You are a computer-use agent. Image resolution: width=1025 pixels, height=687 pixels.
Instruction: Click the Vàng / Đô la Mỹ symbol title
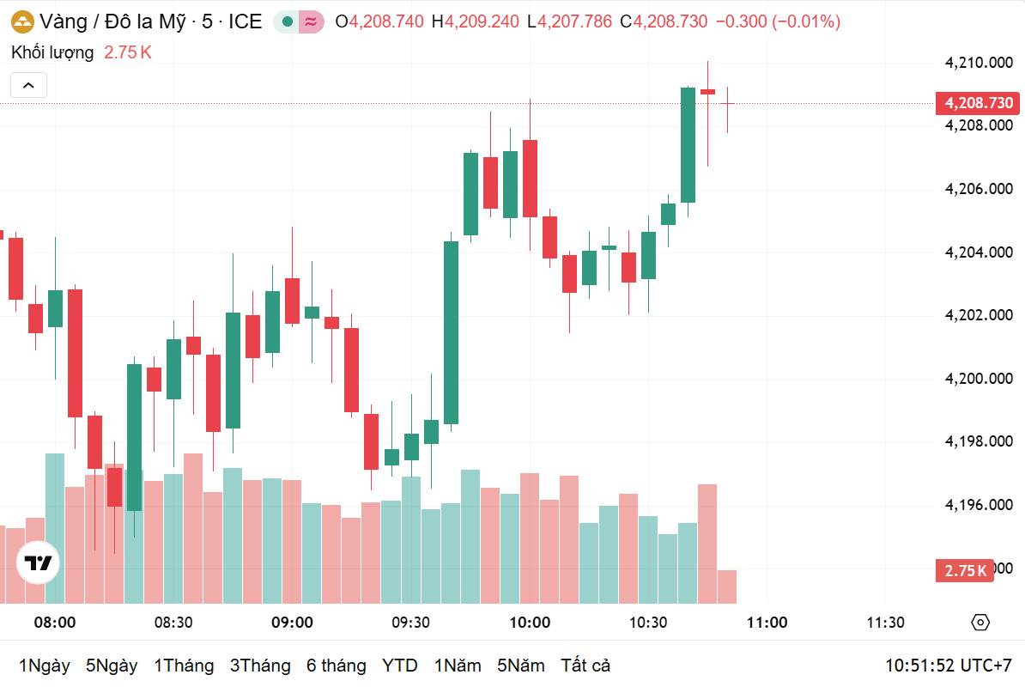(112, 21)
